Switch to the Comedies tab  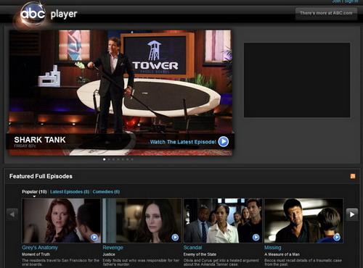[x=106, y=192]
